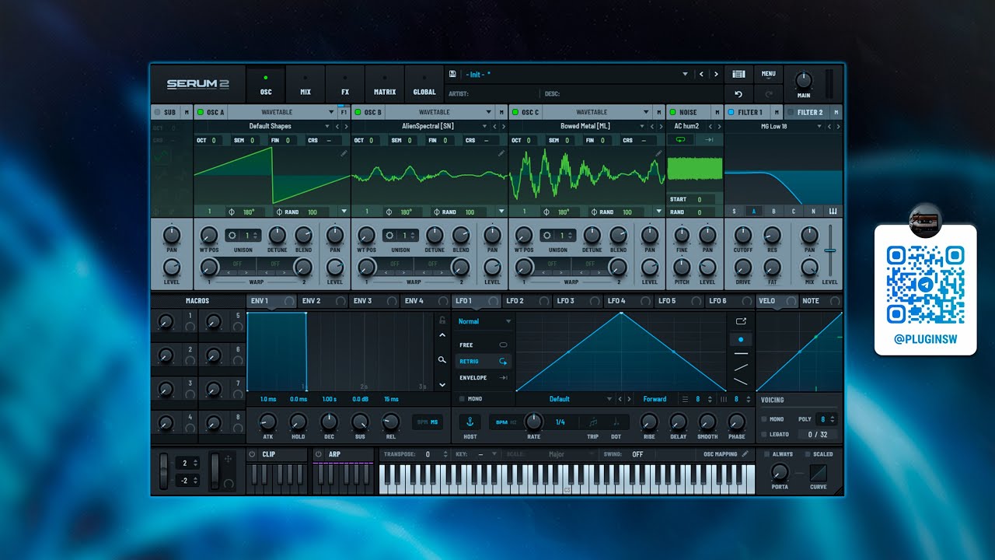Open the MATRIX tab

pos(385,86)
